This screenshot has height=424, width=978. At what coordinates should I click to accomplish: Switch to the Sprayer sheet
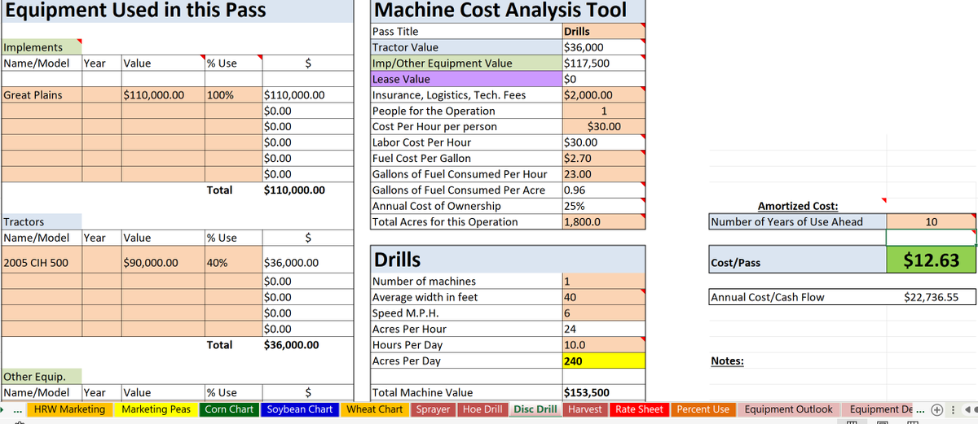[433, 409]
